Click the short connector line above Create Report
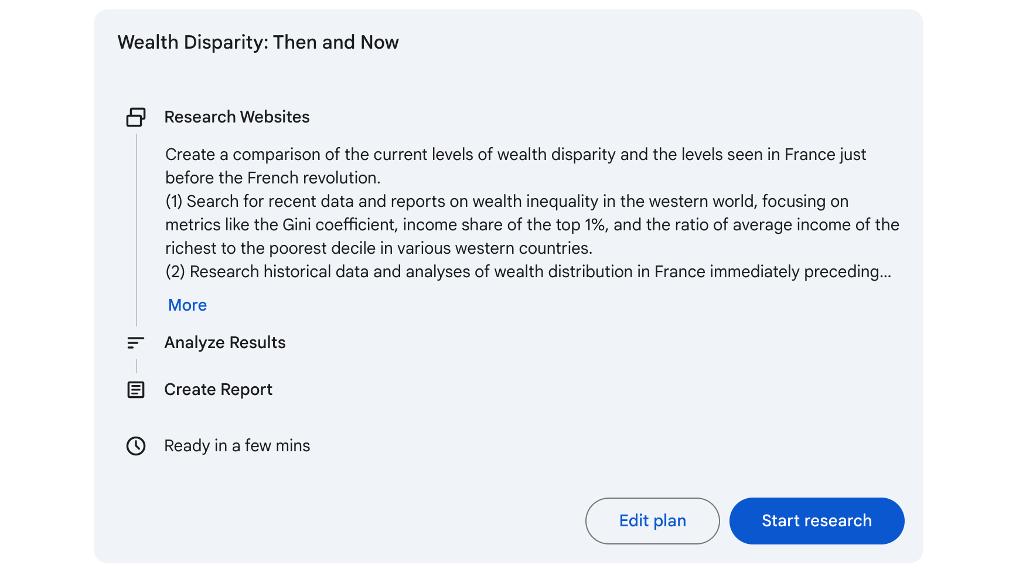 137,366
